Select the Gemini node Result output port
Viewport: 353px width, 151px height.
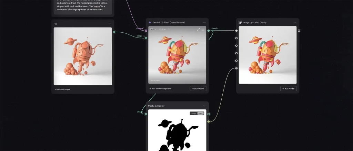pos(209,31)
